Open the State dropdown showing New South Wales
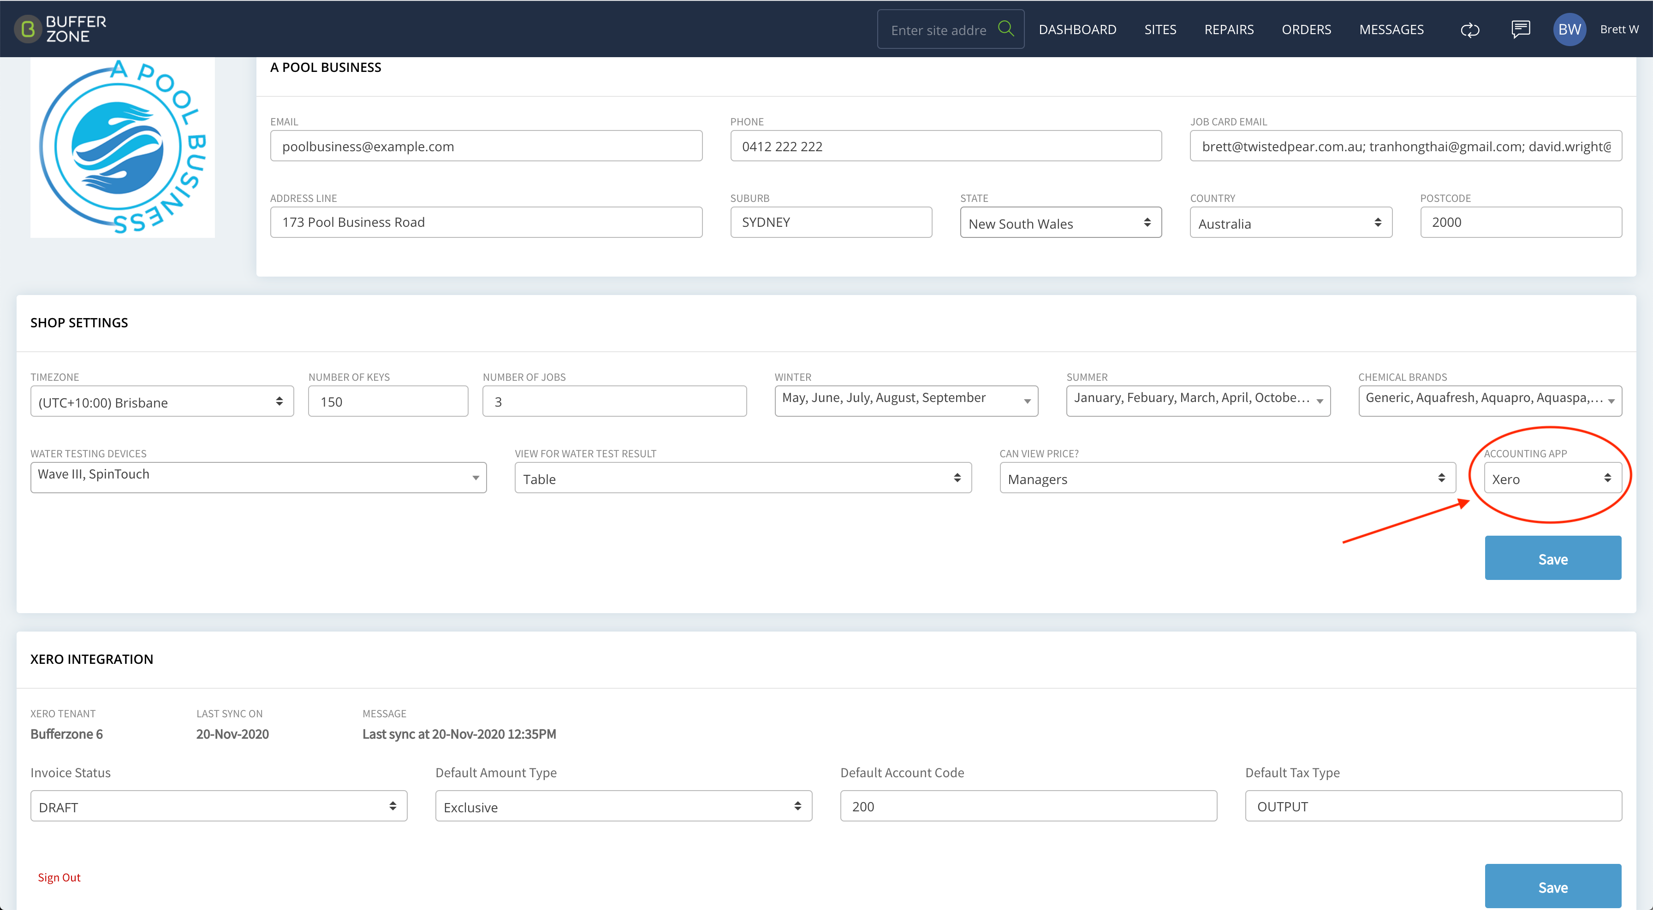Screen dimensions: 1653x910 pyautogui.click(x=1060, y=223)
